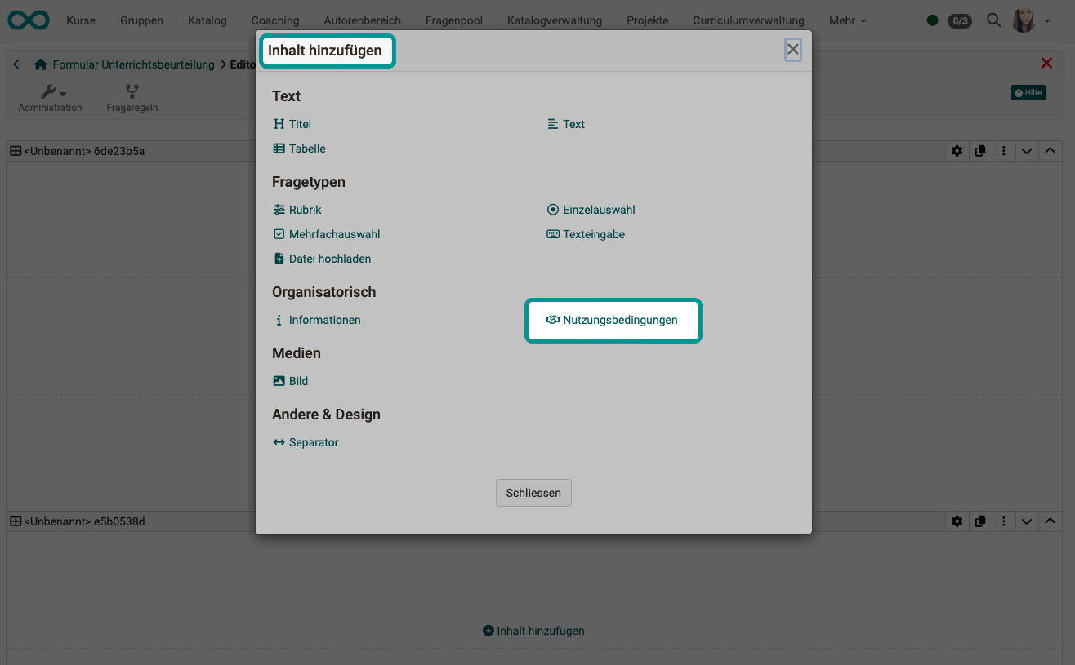Screen dimensions: 1075x665
Task: Open the search magnifier icon
Action: [993, 20]
